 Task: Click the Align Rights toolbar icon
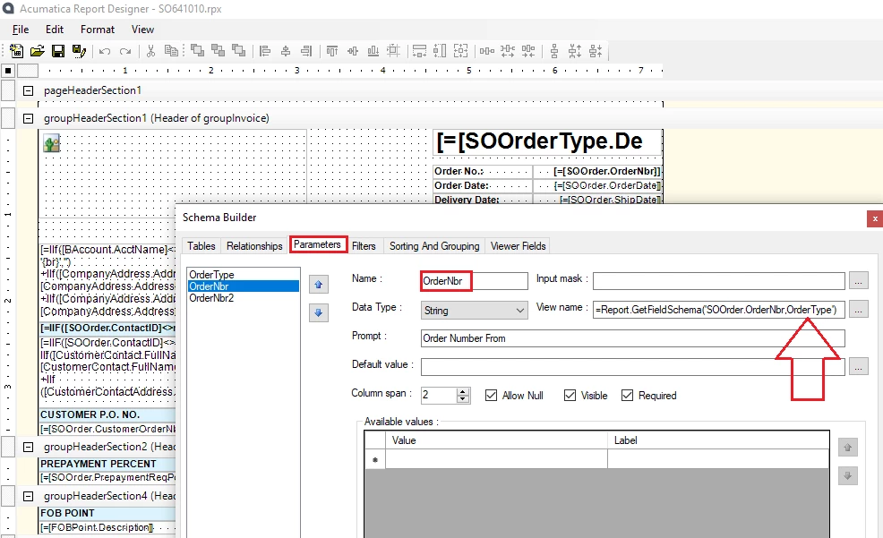306,51
